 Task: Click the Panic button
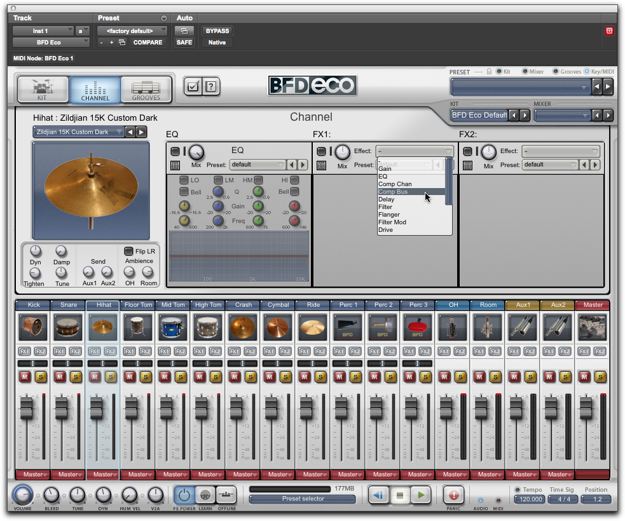pos(453,495)
